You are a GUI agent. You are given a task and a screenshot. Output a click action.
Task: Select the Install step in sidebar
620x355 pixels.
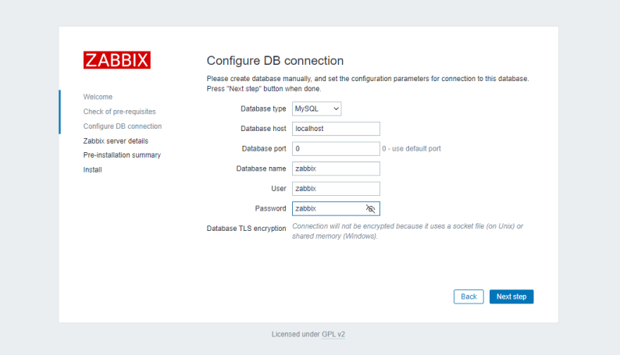[x=93, y=169]
